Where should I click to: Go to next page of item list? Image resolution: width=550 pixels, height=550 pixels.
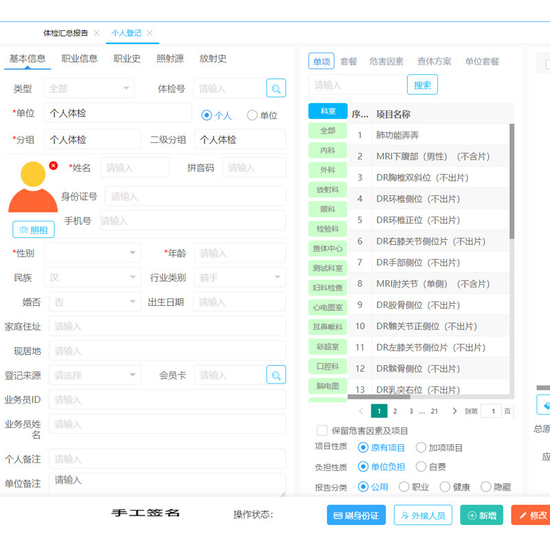click(454, 411)
